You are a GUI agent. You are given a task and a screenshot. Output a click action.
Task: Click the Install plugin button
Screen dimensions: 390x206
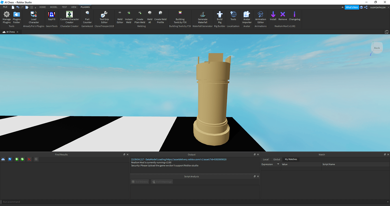(273, 17)
